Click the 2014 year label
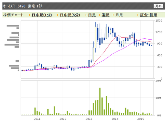The width and height of the screenshot is (167, 126). 115,119
